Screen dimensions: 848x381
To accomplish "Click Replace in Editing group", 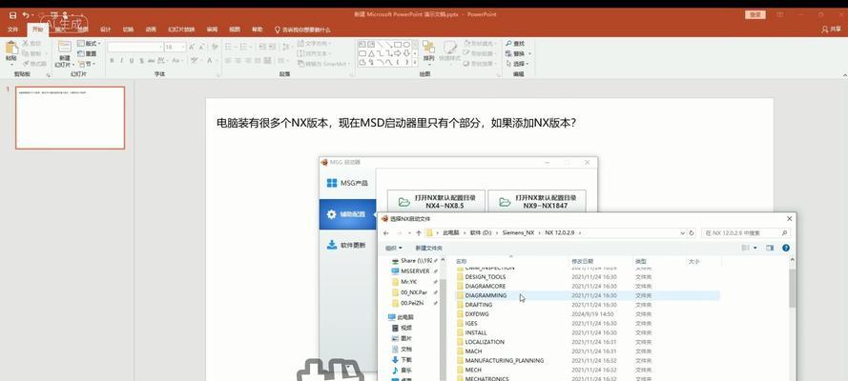I will [518, 53].
